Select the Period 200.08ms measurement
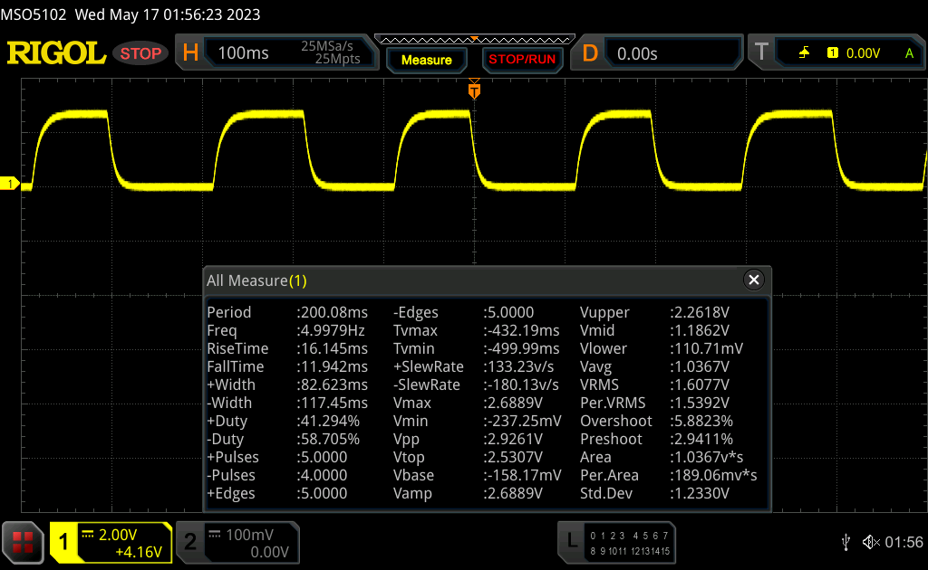This screenshot has height=570, width=928. click(287, 312)
